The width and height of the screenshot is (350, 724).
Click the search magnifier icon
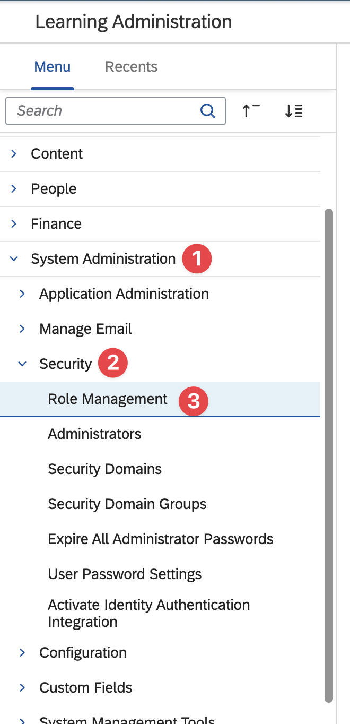(208, 110)
